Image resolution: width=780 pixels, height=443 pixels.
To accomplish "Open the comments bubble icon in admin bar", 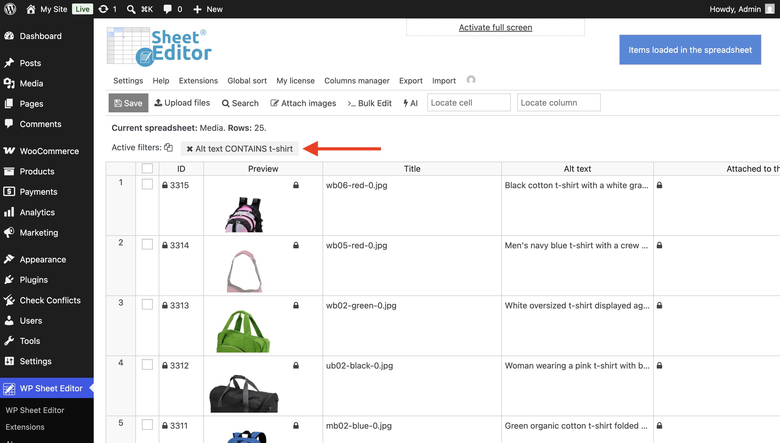I will coord(167,9).
